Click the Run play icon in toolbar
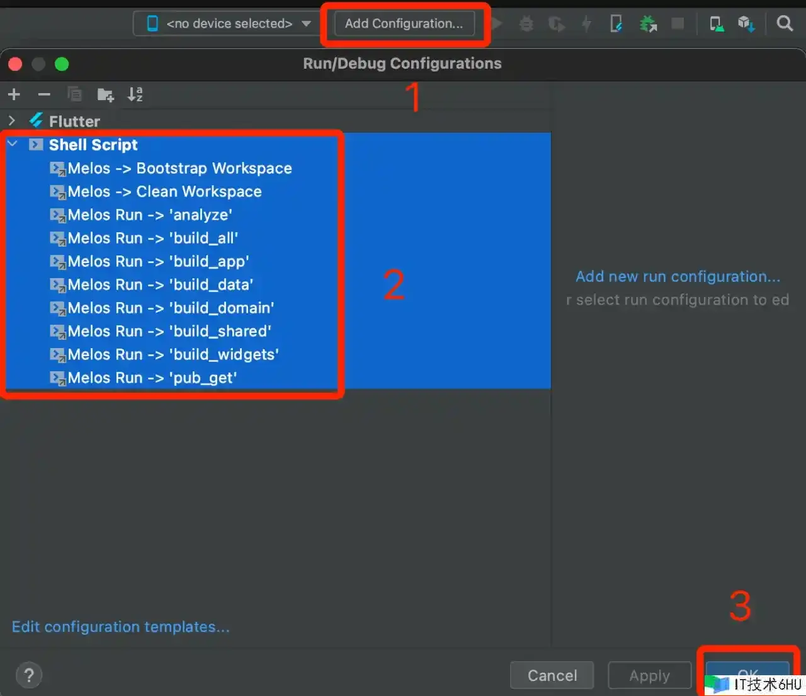 pos(497,24)
